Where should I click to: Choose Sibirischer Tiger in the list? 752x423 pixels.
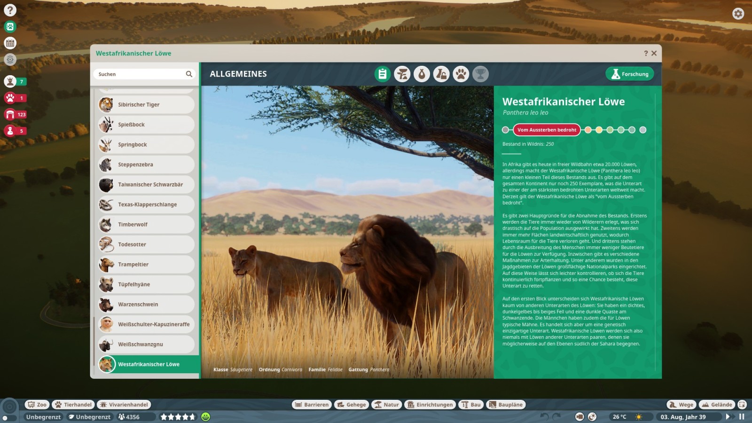tap(146, 105)
